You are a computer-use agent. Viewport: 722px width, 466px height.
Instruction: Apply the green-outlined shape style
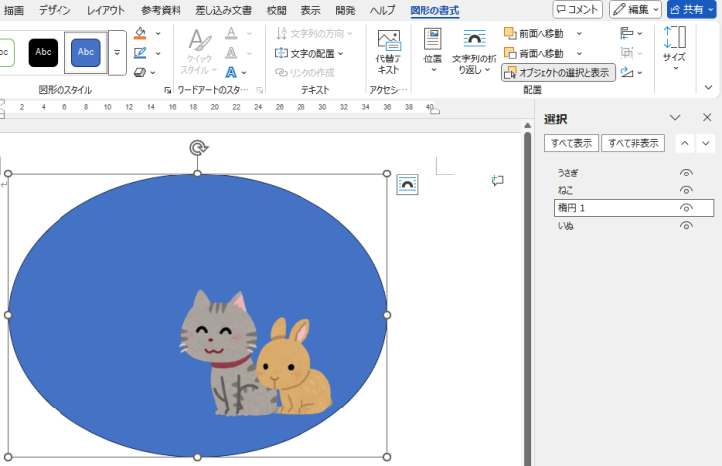click(6, 53)
